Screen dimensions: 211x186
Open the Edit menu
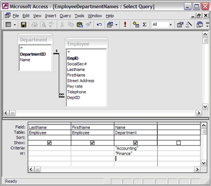26,16
